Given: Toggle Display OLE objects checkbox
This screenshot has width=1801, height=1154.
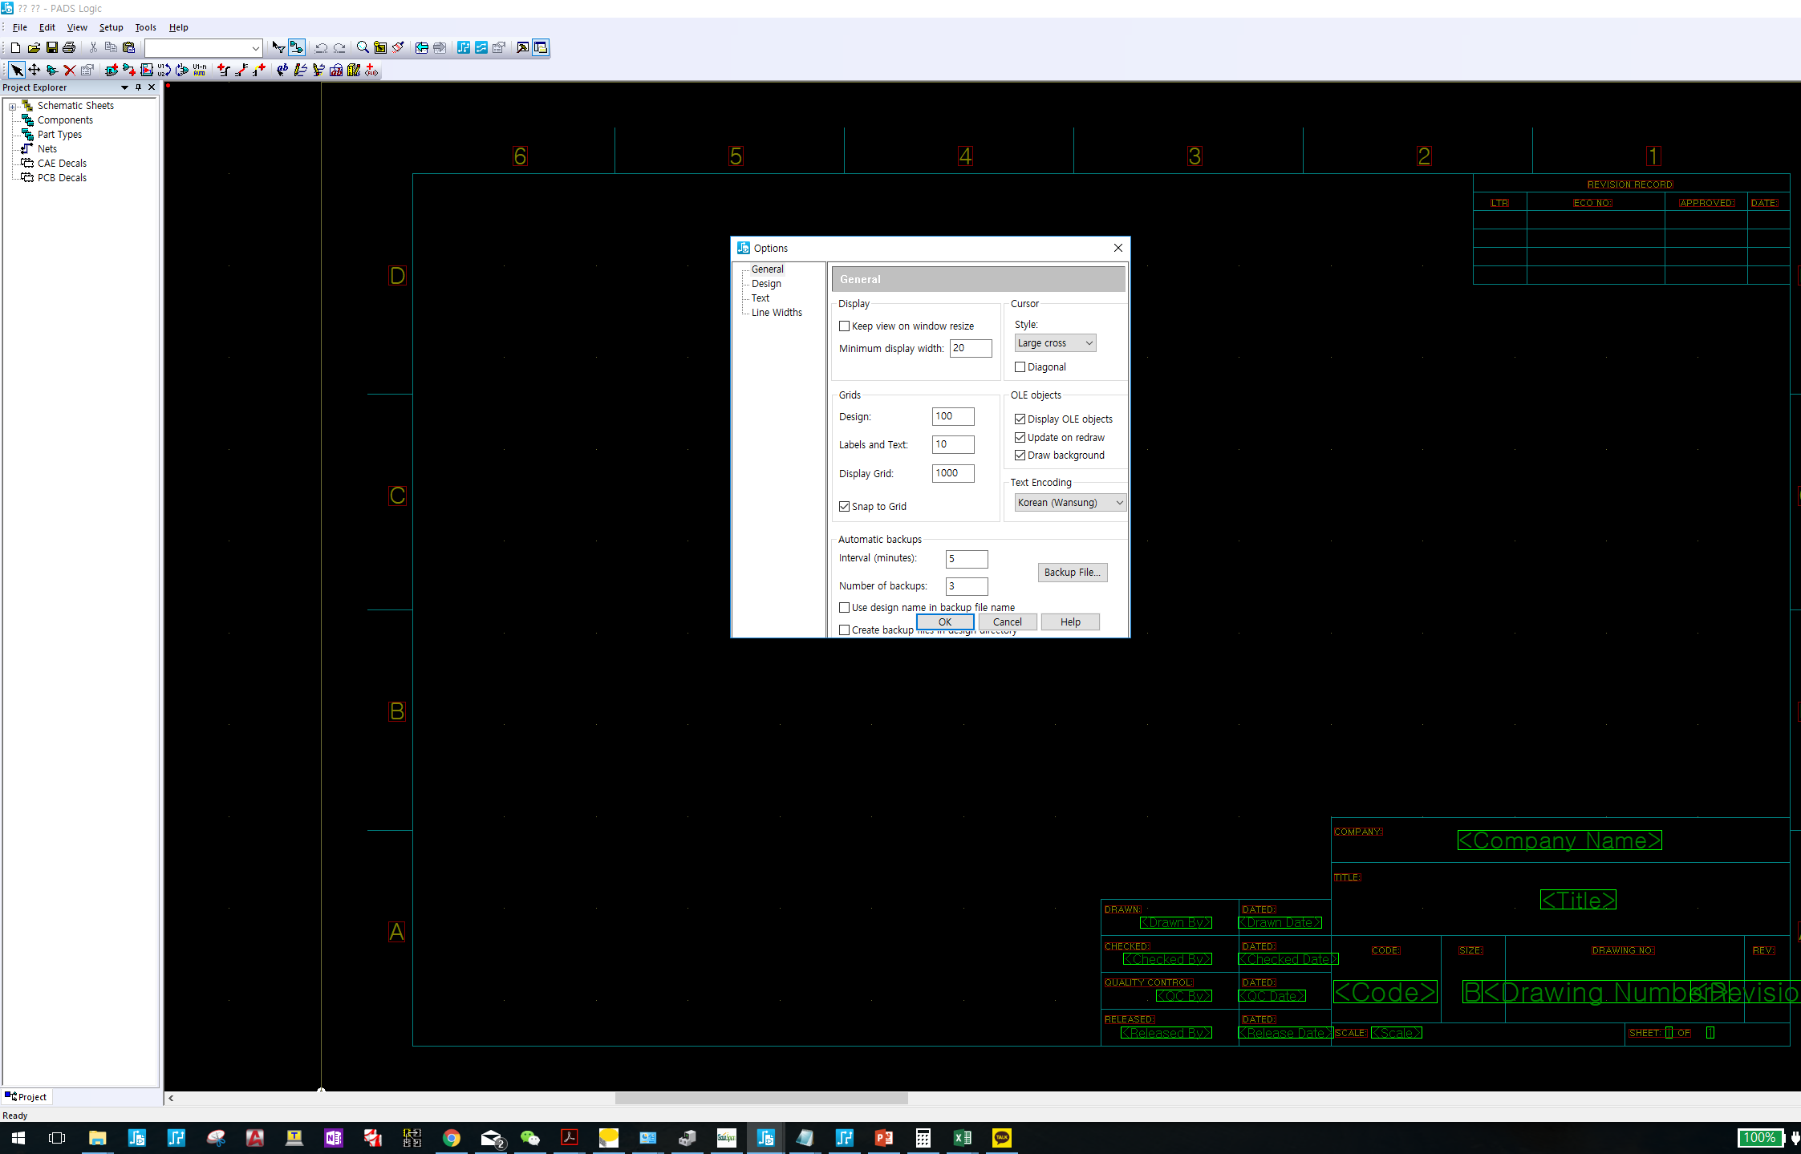Looking at the screenshot, I should (x=1020, y=419).
